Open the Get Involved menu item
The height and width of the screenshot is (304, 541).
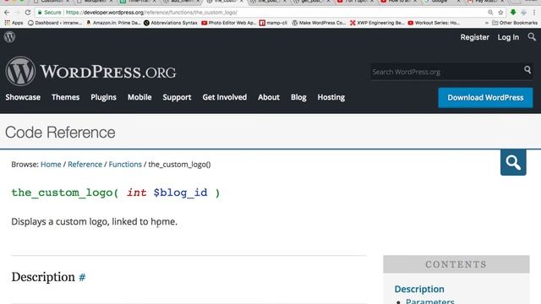point(225,98)
